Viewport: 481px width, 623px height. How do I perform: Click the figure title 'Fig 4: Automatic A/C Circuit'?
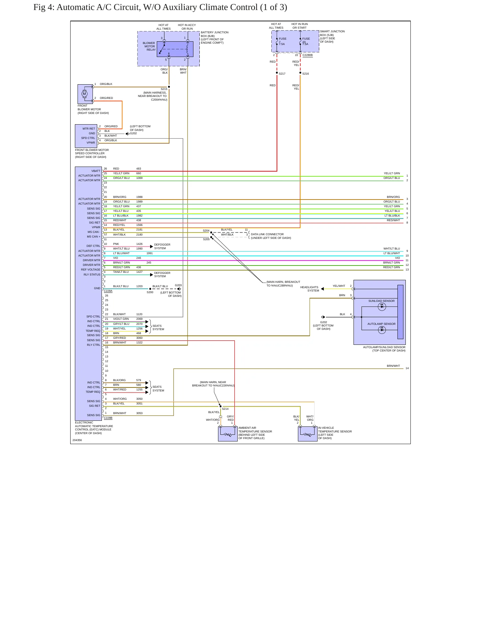coord(160,7)
